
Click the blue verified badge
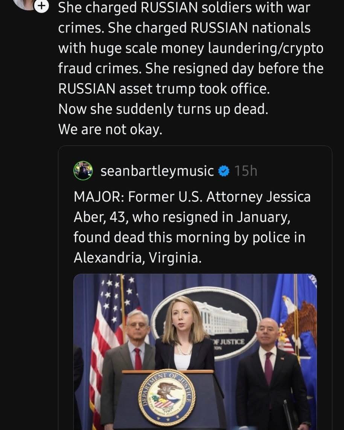(224, 171)
